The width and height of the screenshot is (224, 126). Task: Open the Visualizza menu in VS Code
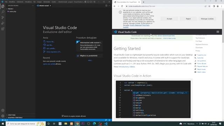pos(28,2)
